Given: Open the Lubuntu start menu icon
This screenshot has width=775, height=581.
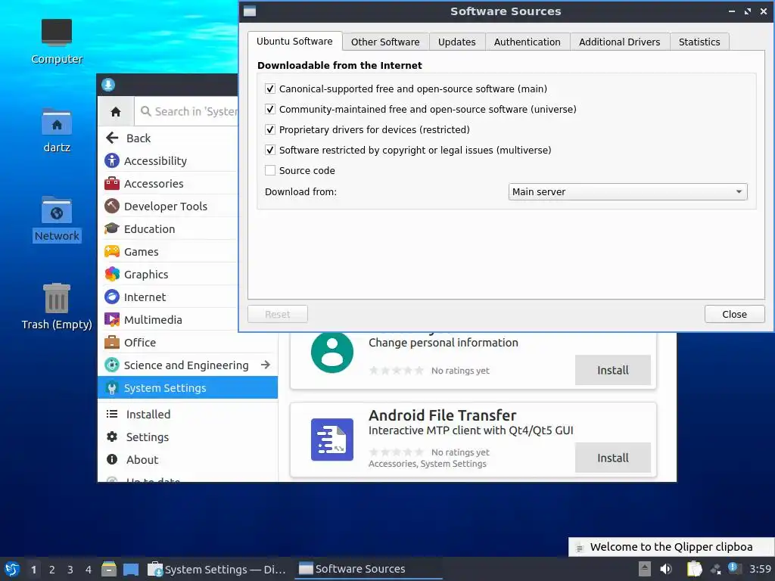Looking at the screenshot, I should click(x=12, y=569).
